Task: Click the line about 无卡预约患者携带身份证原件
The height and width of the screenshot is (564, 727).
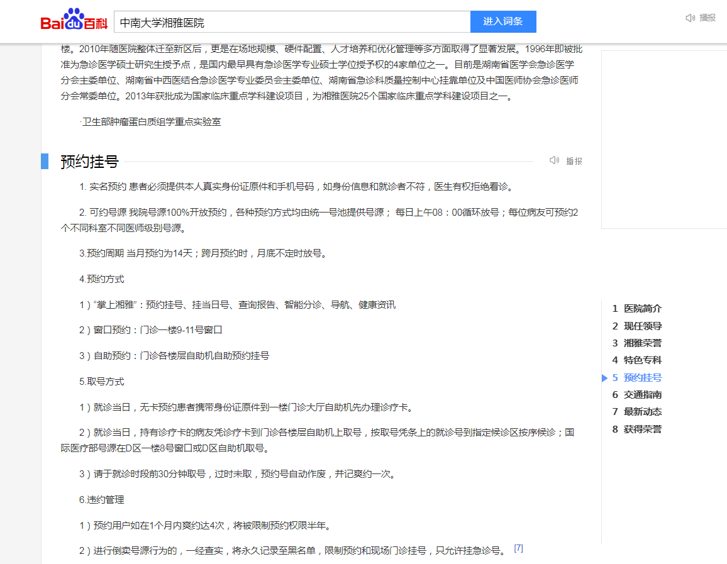Action: coord(246,407)
